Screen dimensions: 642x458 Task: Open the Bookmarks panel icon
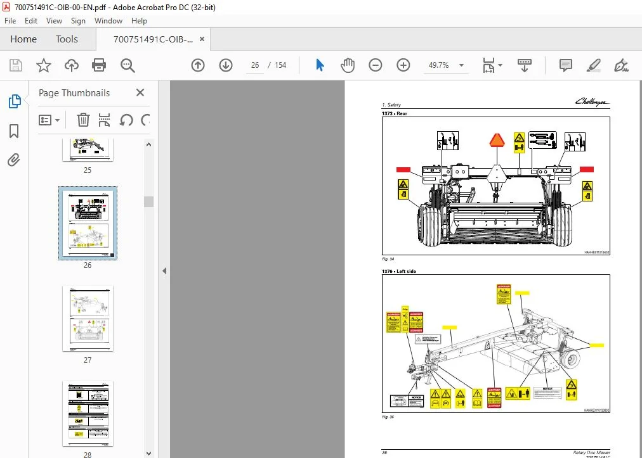click(x=14, y=131)
